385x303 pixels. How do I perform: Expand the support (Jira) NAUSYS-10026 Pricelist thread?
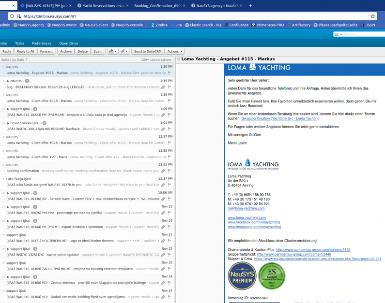pyautogui.click(x=8, y=207)
